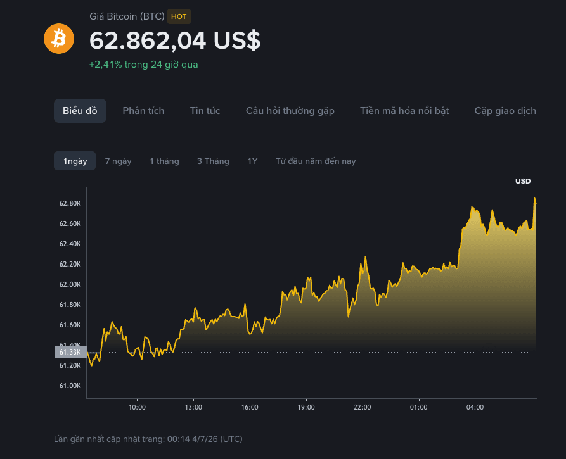
Task: Click the orange Bitcoin logo icon
Action: coord(59,39)
